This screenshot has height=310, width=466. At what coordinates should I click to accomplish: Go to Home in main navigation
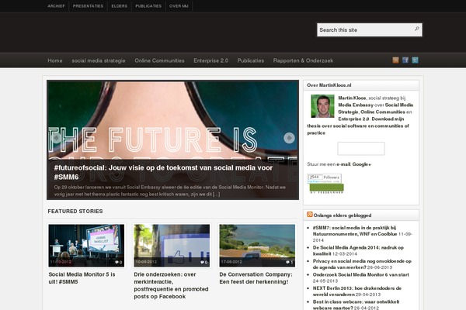click(x=55, y=60)
